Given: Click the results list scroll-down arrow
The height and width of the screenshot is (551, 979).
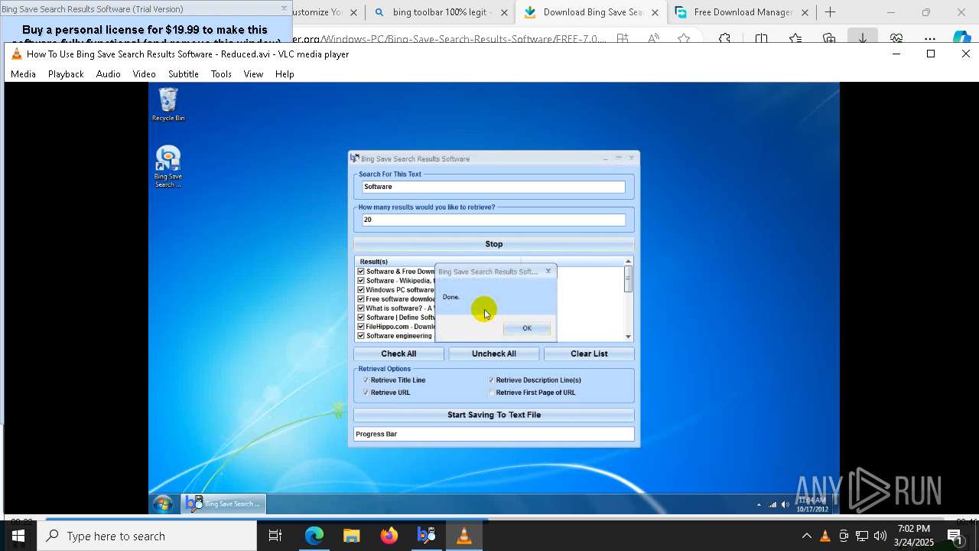Looking at the screenshot, I should point(628,337).
